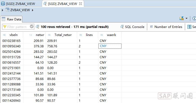This screenshot has width=196, height=103.
Task: Select vbeln cell 0010151726
Action: coord(11,57)
